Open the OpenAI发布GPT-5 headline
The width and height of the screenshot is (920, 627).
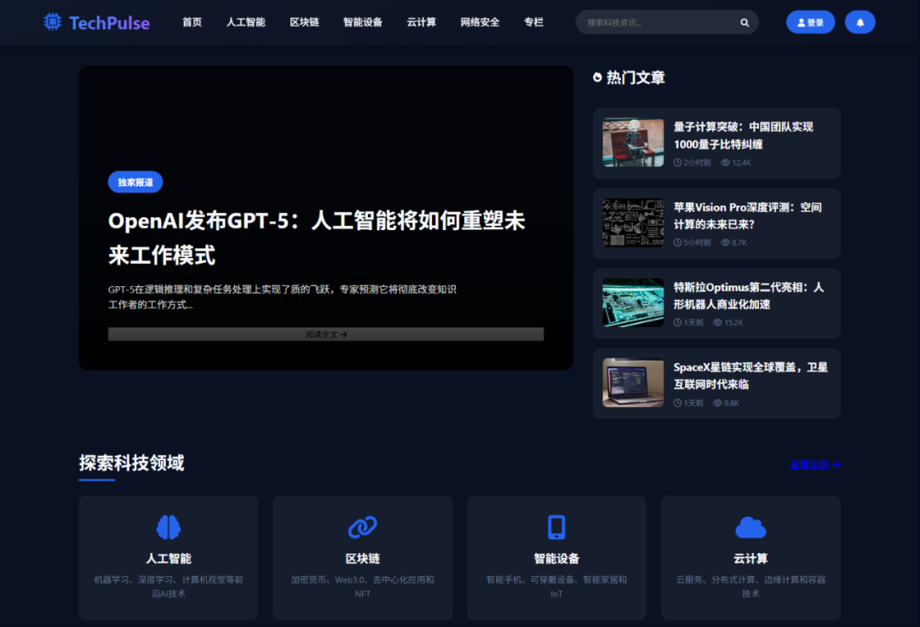pyautogui.click(x=317, y=238)
